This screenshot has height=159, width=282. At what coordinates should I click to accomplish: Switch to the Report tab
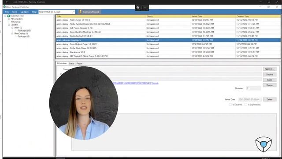coord(79,64)
